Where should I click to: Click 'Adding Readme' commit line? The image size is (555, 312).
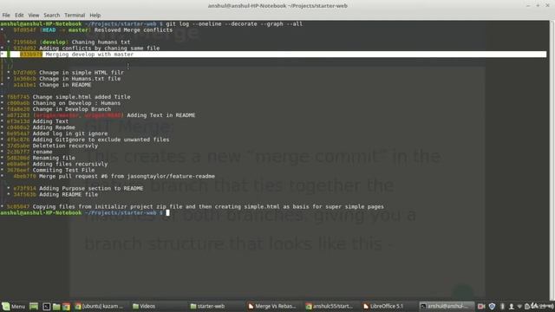pos(54,127)
